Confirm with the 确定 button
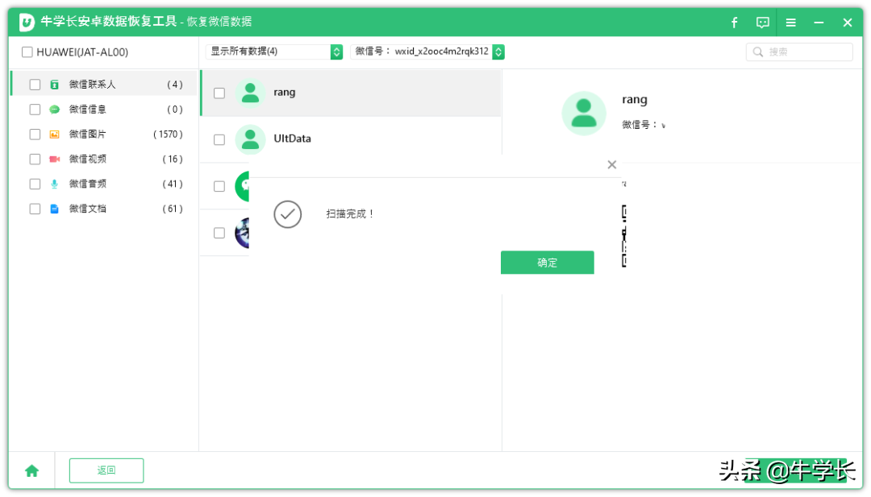The width and height of the screenshot is (871, 497). click(x=547, y=263)
